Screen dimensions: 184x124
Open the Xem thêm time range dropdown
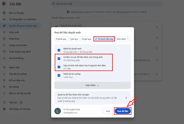pyautogui.click(x=123, y=39)
